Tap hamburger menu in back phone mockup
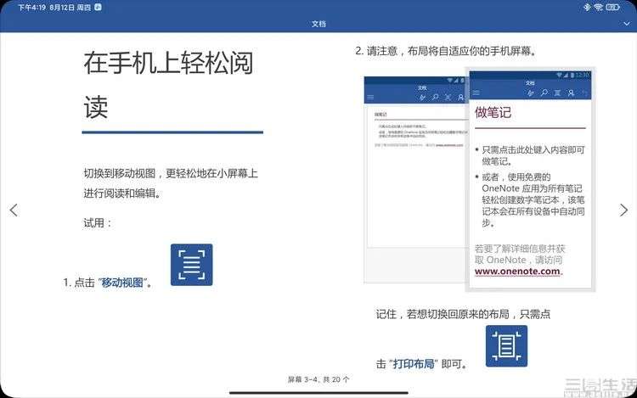 370,97
